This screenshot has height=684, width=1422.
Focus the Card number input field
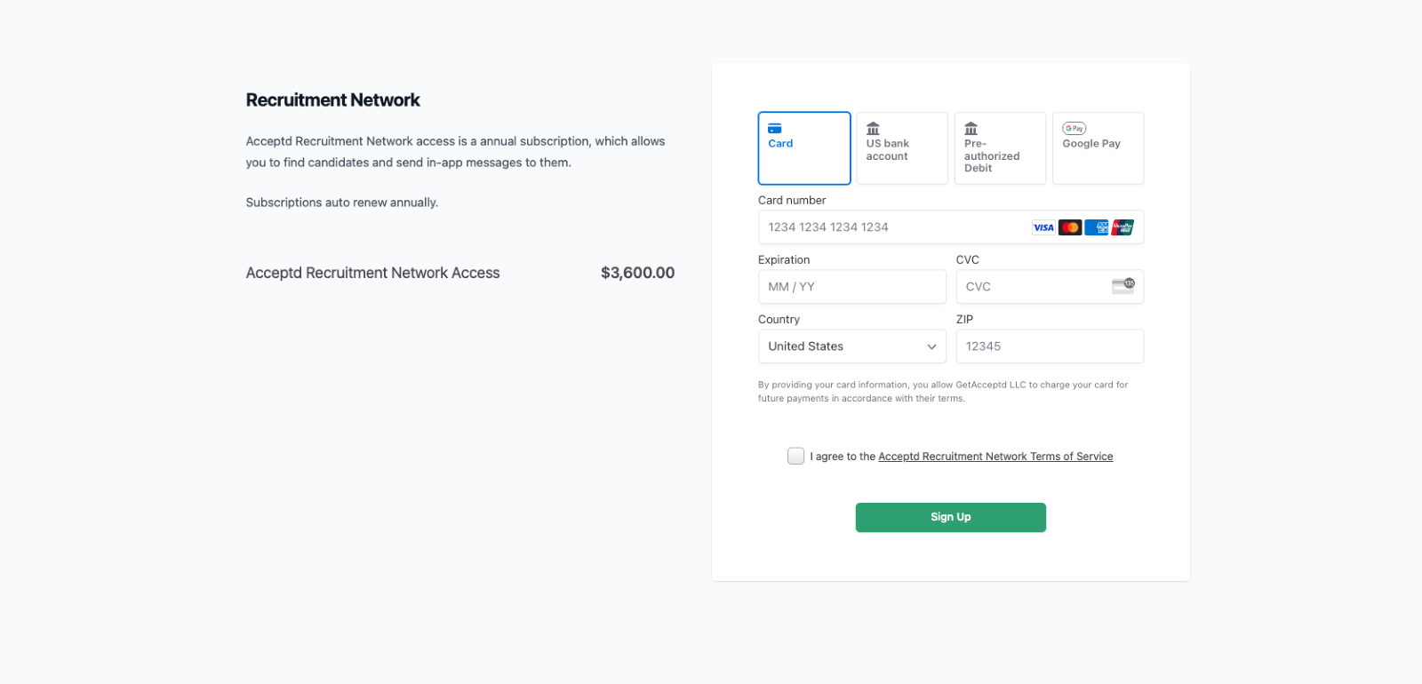pyautogui.click(x=950, y=227)
